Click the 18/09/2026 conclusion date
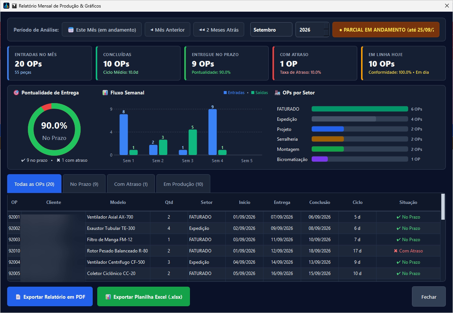 [320, 251]
